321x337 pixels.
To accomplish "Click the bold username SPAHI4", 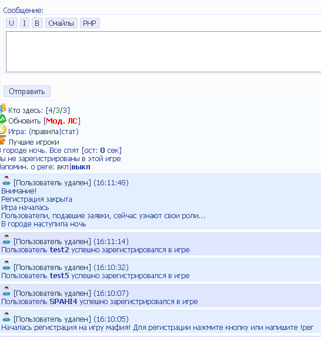I will coord(63,302).
